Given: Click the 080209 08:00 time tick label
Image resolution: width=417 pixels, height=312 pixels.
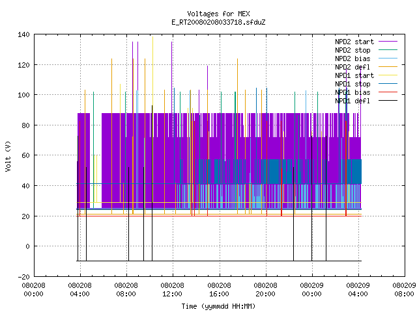Looking at the screenshot, I should [x=404, y=289].
